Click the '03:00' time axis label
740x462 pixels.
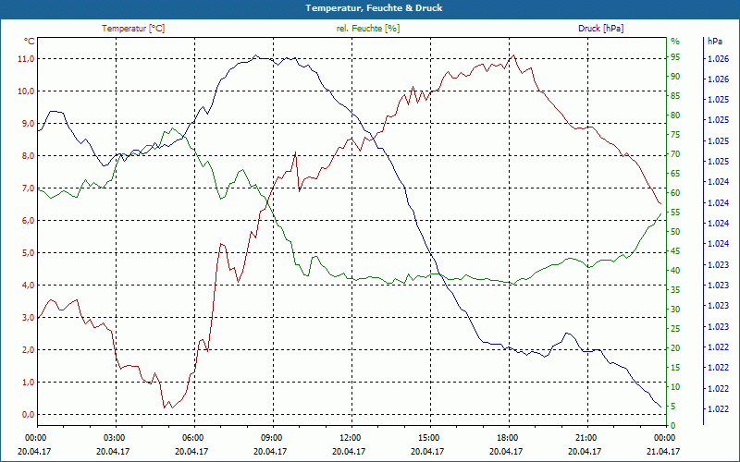[114, 438]
